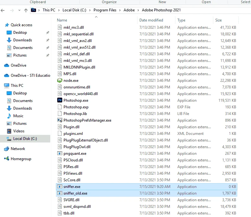This screenshot has height=217, width=251.
Task: Select file name svml_dispmd.dll
Action: (77, 207)
